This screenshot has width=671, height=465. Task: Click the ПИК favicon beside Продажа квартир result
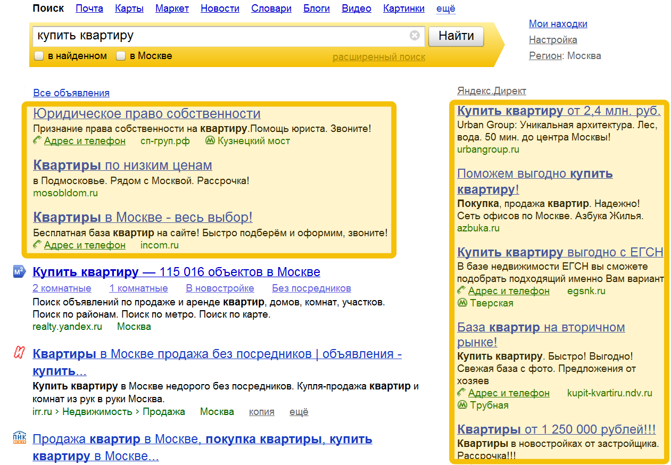tap(19, 437)
